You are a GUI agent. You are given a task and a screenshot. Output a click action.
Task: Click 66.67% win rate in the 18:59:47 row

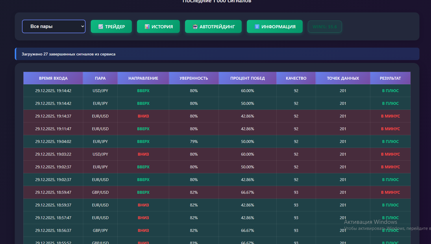(x=247, y=192)
